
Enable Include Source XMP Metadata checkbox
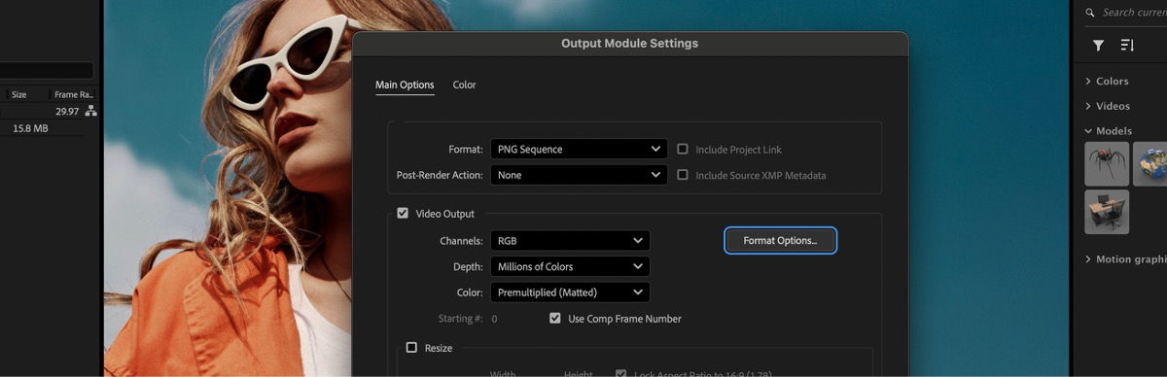683,176
